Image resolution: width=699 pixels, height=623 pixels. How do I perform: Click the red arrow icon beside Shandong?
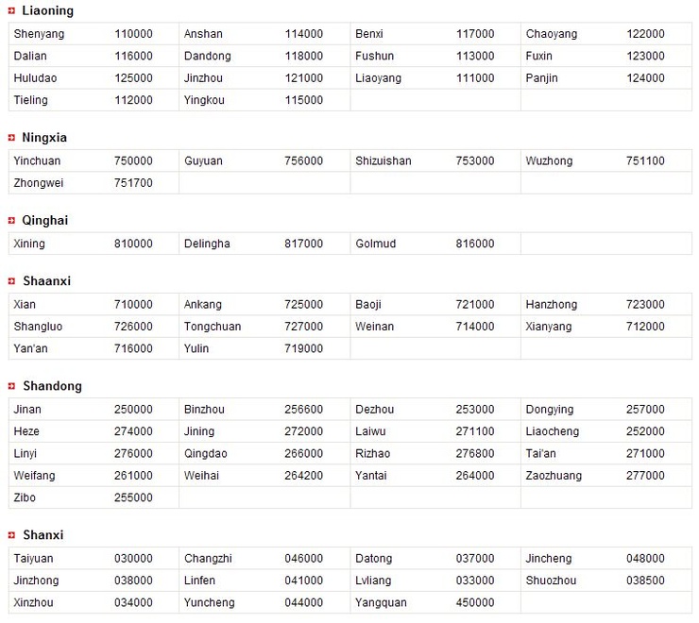[x=11, y=386]
